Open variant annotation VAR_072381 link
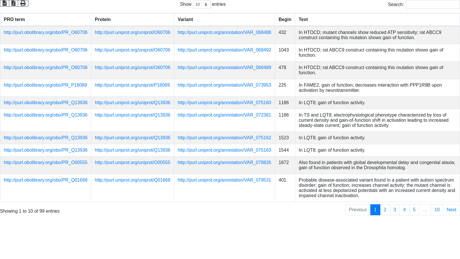 coord(224,115)
